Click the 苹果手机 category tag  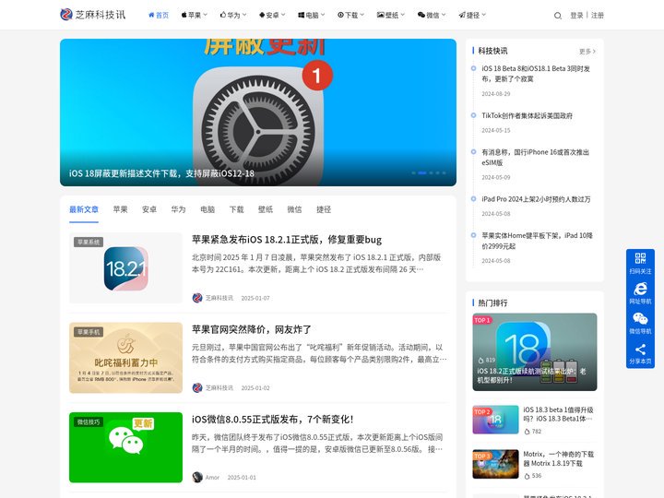(89, 332)
